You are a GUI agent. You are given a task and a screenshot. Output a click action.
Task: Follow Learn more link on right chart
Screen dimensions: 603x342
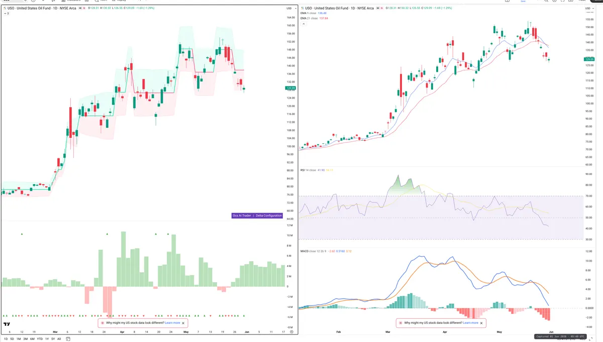point(471,323)
